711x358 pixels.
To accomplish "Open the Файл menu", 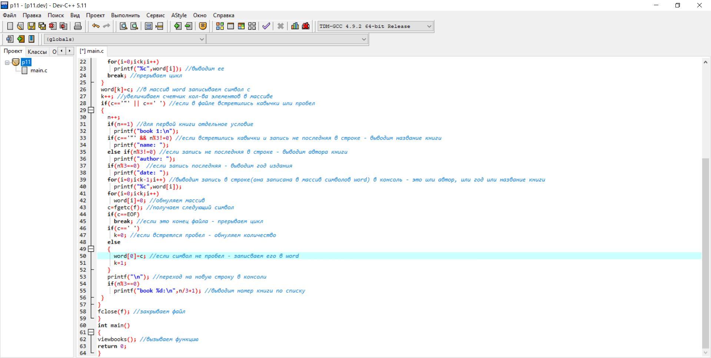I will pos(10,15).
